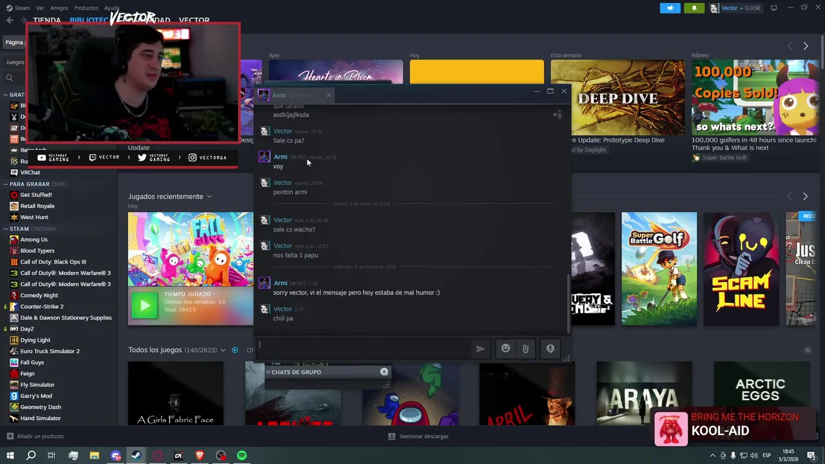Select Garry's Mod in the library list
Viewport: 825px width, 464px height.
tap(35, 396)
